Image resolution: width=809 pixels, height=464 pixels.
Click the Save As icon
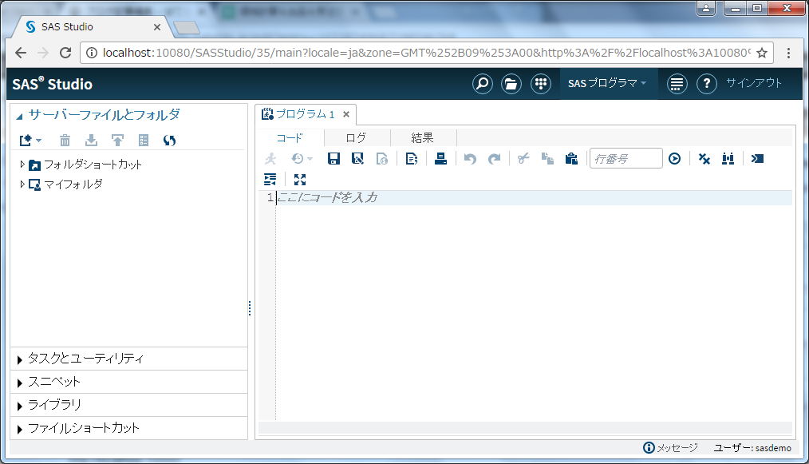357,159
